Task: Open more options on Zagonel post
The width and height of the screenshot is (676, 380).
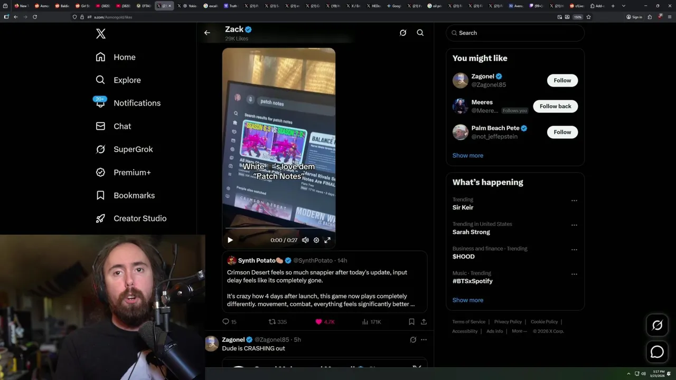Action: pyautogui.click(x=424, y=340)
